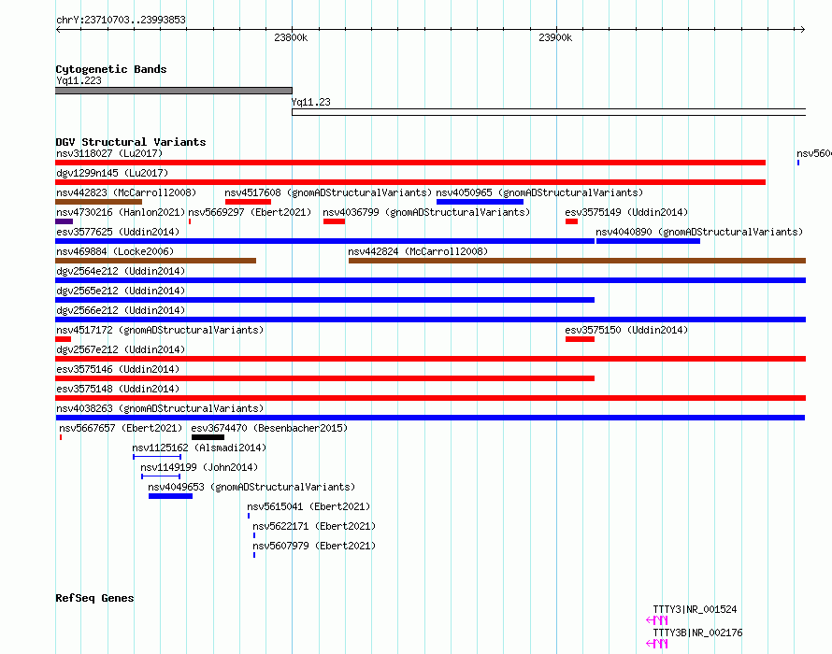Select nsv4036799 gnomAD variant label
Screen dimensions: 832x654
click(426, 212)
